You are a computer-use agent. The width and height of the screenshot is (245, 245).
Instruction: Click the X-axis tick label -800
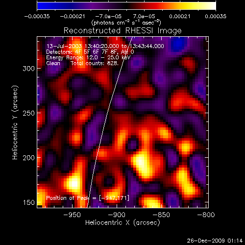click(x=206, y=215)
